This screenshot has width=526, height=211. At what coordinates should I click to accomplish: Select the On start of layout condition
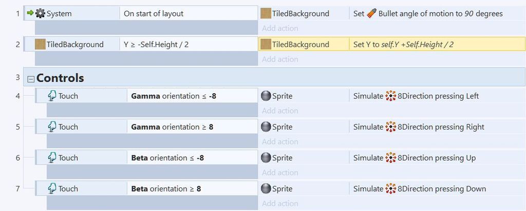[x=189, y=14]
